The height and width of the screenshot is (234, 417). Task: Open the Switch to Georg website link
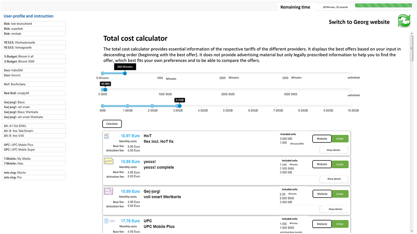359,22
